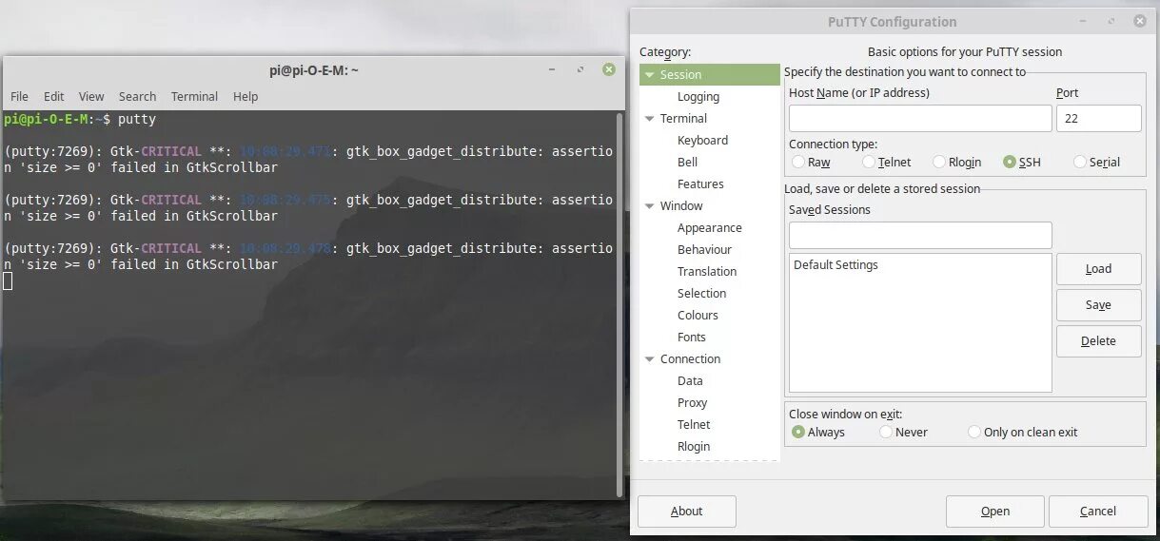
Task: Click the Load button
Action: tap(1098, 268)
